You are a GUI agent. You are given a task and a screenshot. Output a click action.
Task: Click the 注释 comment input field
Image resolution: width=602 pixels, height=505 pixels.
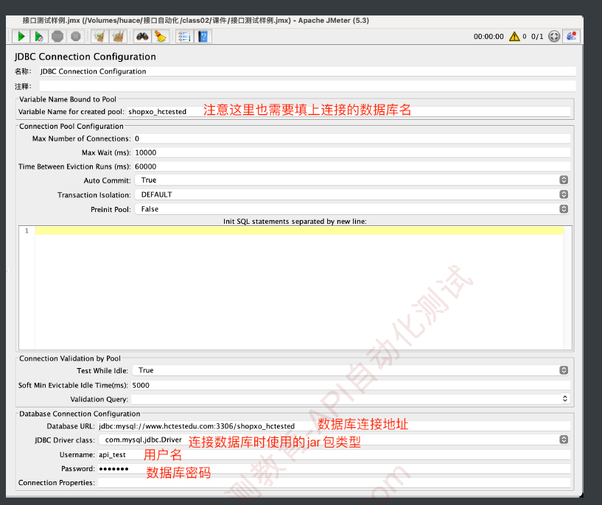307,86
